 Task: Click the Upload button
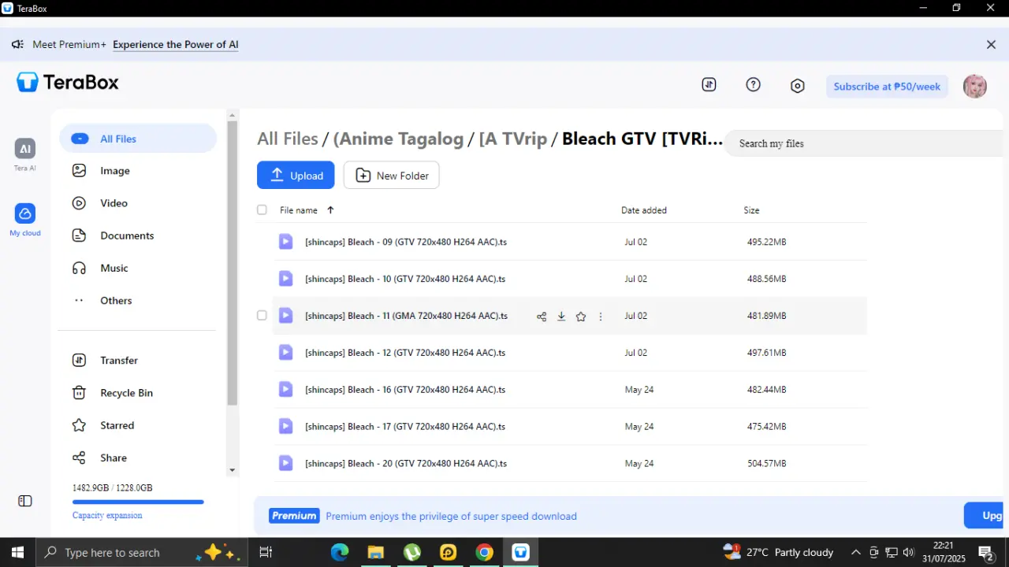pyautogui.click(x=296, y=175)
